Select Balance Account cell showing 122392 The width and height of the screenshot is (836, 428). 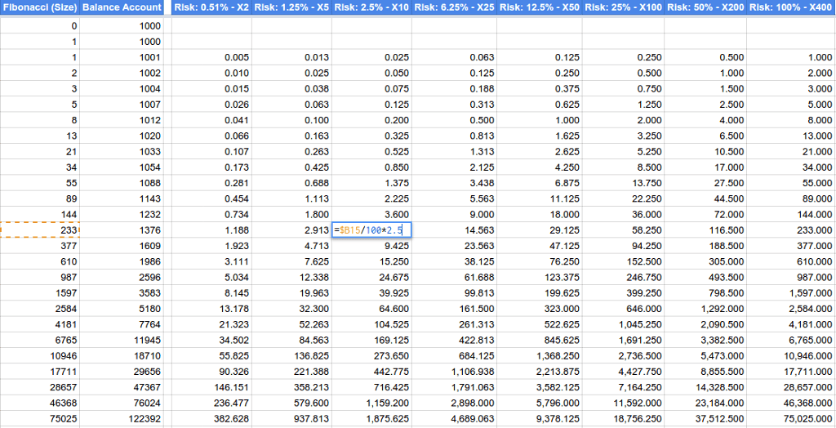click(x=122, y=418)
